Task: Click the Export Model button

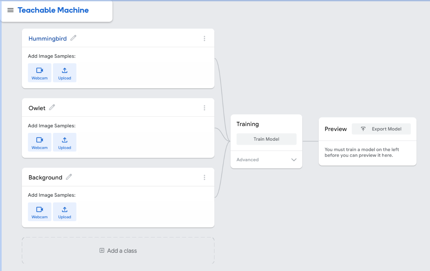Action: 381,129
